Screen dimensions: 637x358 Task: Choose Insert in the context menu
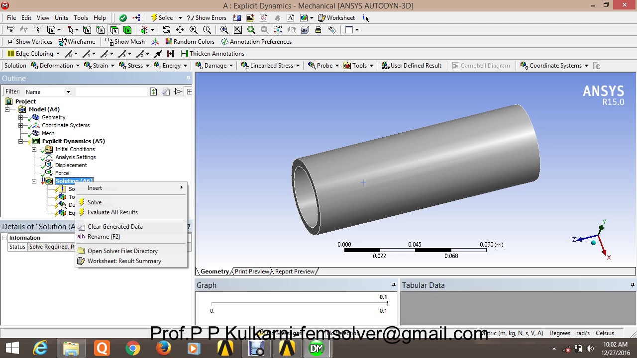[131, 188]
